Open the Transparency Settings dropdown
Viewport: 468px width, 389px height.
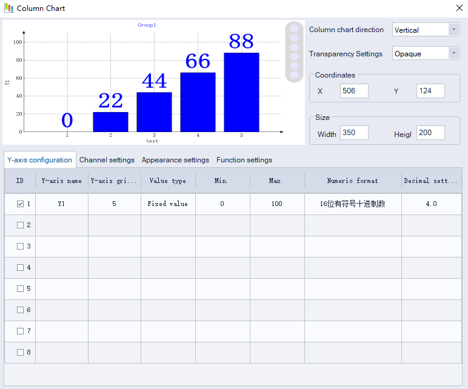(x=426, y=53)
